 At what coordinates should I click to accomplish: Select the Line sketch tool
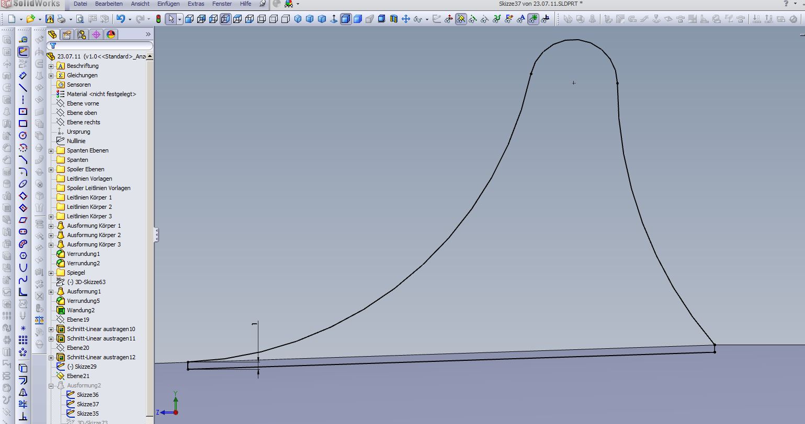(23, 88)
